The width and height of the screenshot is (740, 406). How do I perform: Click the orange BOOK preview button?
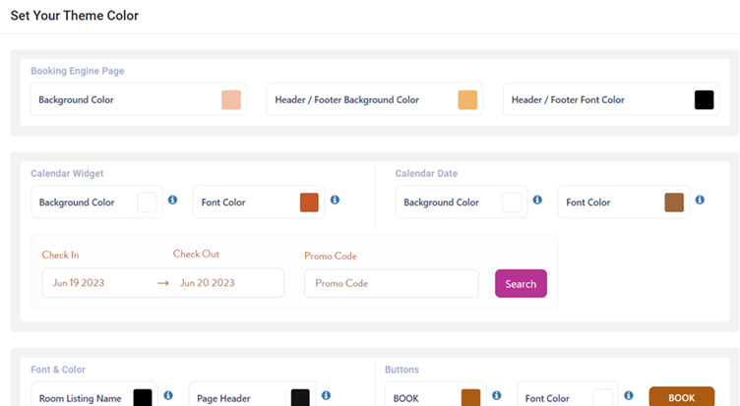(x=681, y=397)
